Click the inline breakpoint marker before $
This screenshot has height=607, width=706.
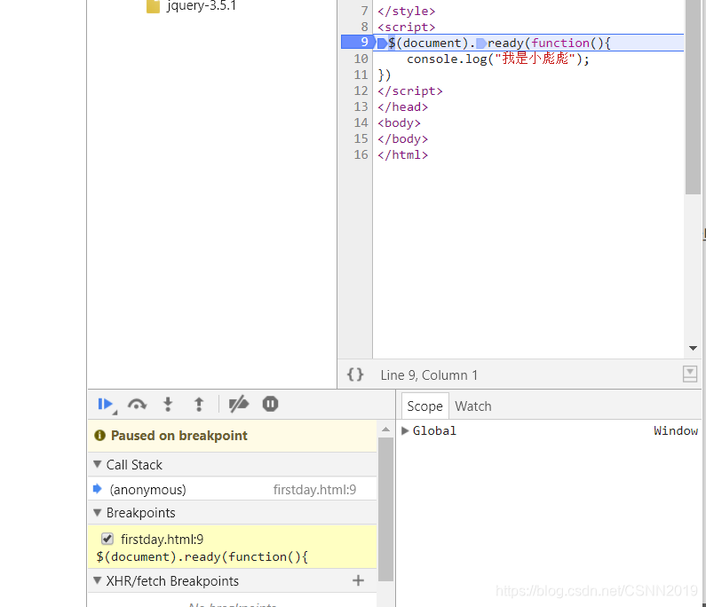coord(382,43)
